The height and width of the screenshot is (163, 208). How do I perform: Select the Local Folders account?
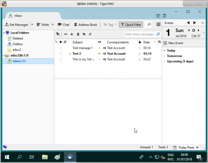[20, 33]
